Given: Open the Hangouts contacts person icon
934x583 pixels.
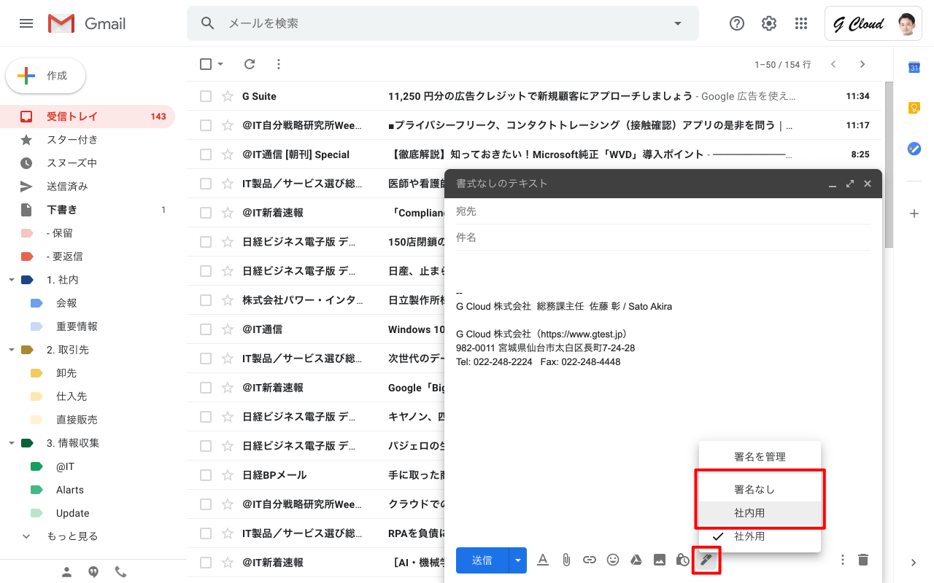Looking at the screenshot, I should point(67,572).
